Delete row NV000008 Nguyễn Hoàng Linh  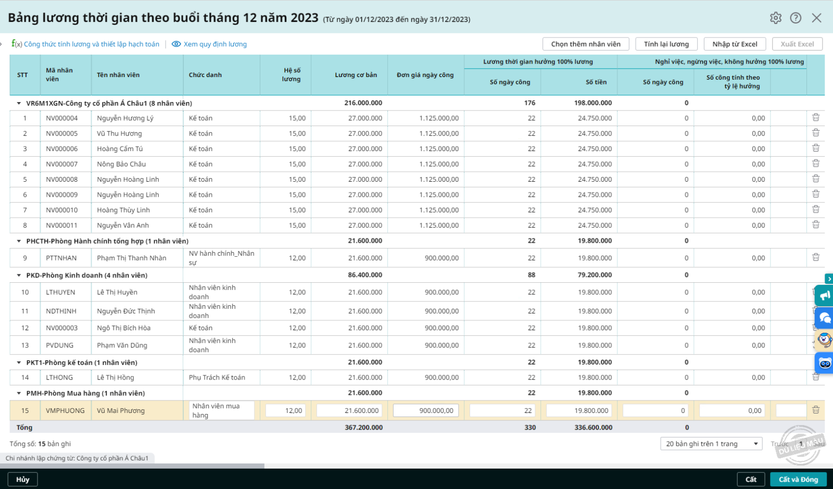point(816,179)
